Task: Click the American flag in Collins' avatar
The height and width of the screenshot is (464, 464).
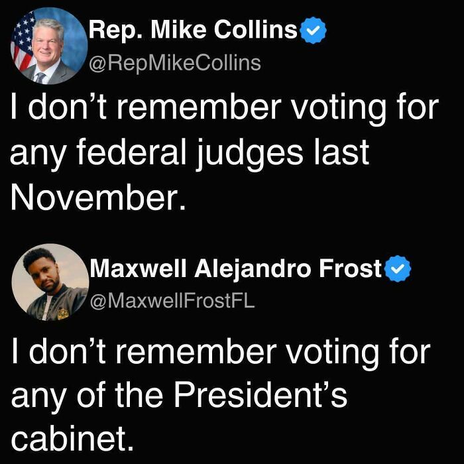Action: (23, 44)
